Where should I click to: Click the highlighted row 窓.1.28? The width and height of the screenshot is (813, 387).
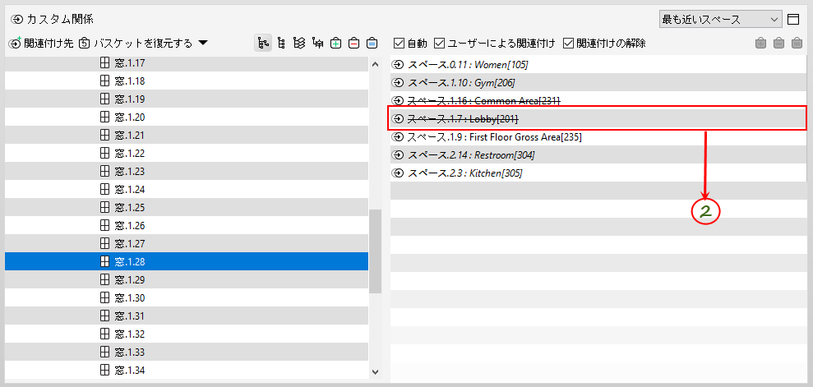pos(187,261)
